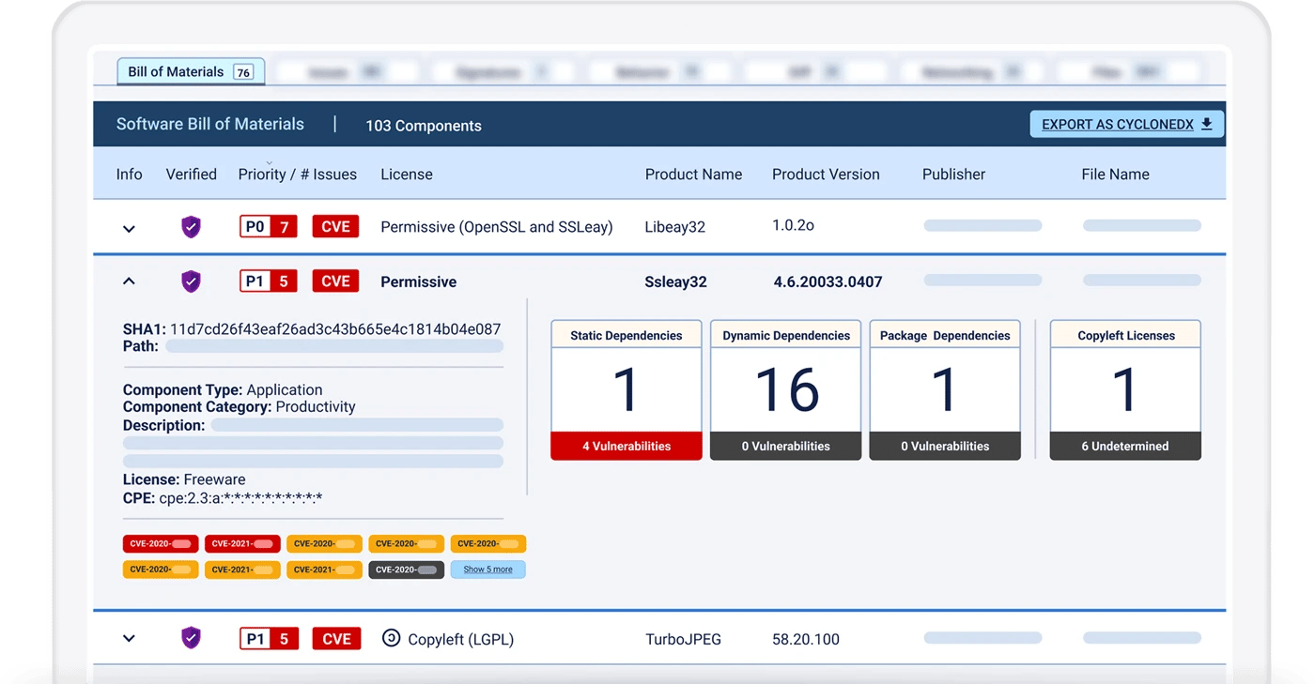Select the Permissive (OpenSSL and SSLeay) license text

497,227
